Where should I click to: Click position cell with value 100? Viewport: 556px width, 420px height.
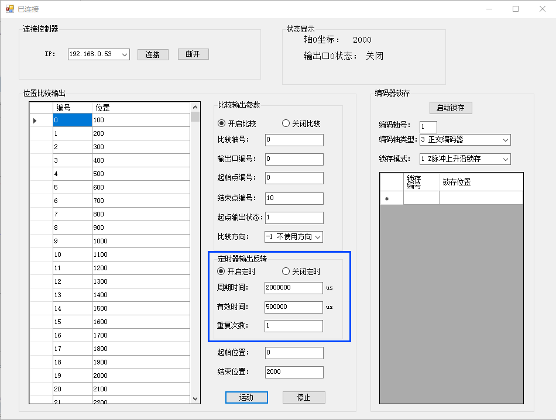pyautogui.click(x=141, y=120)
